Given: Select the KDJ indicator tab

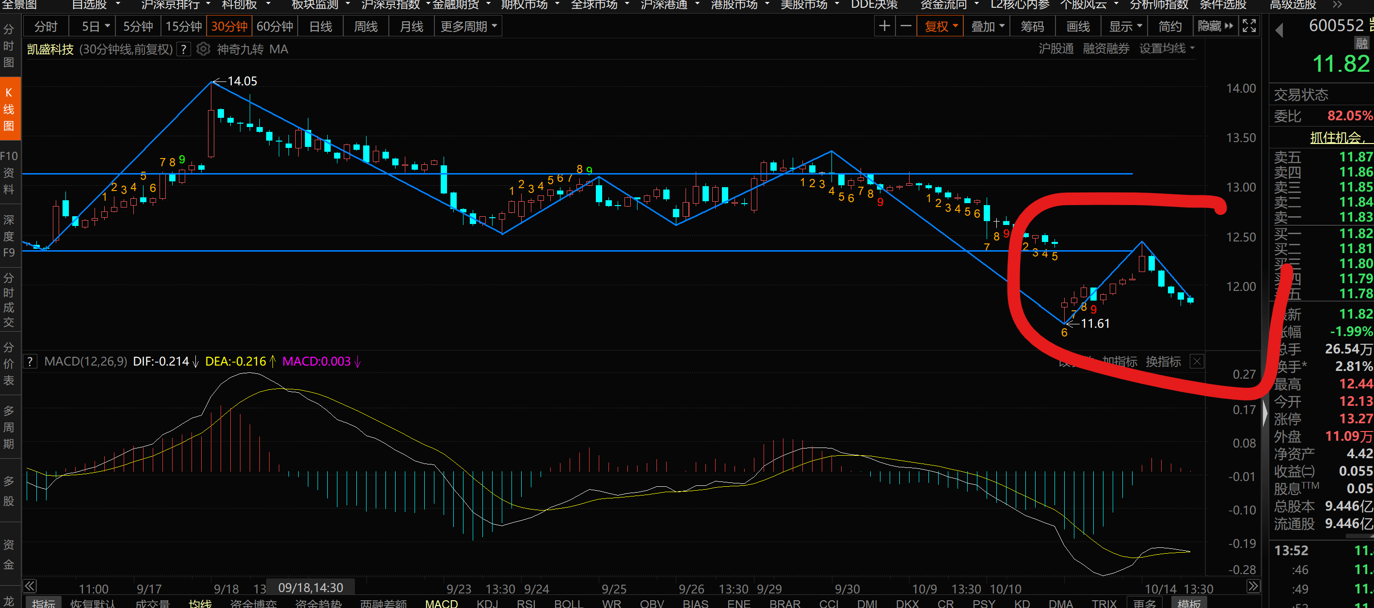Looking at the screenshot, I should tap(487, 603).
